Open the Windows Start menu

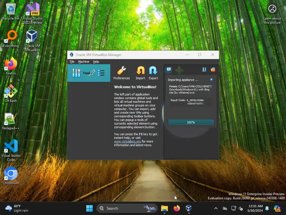tap(89, 208)
